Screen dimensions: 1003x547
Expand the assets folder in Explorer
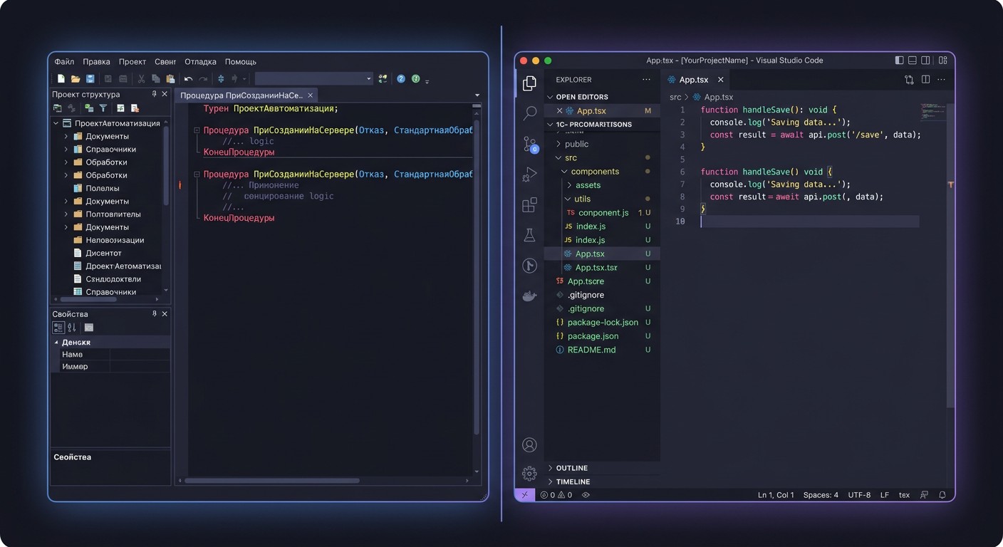568,185
